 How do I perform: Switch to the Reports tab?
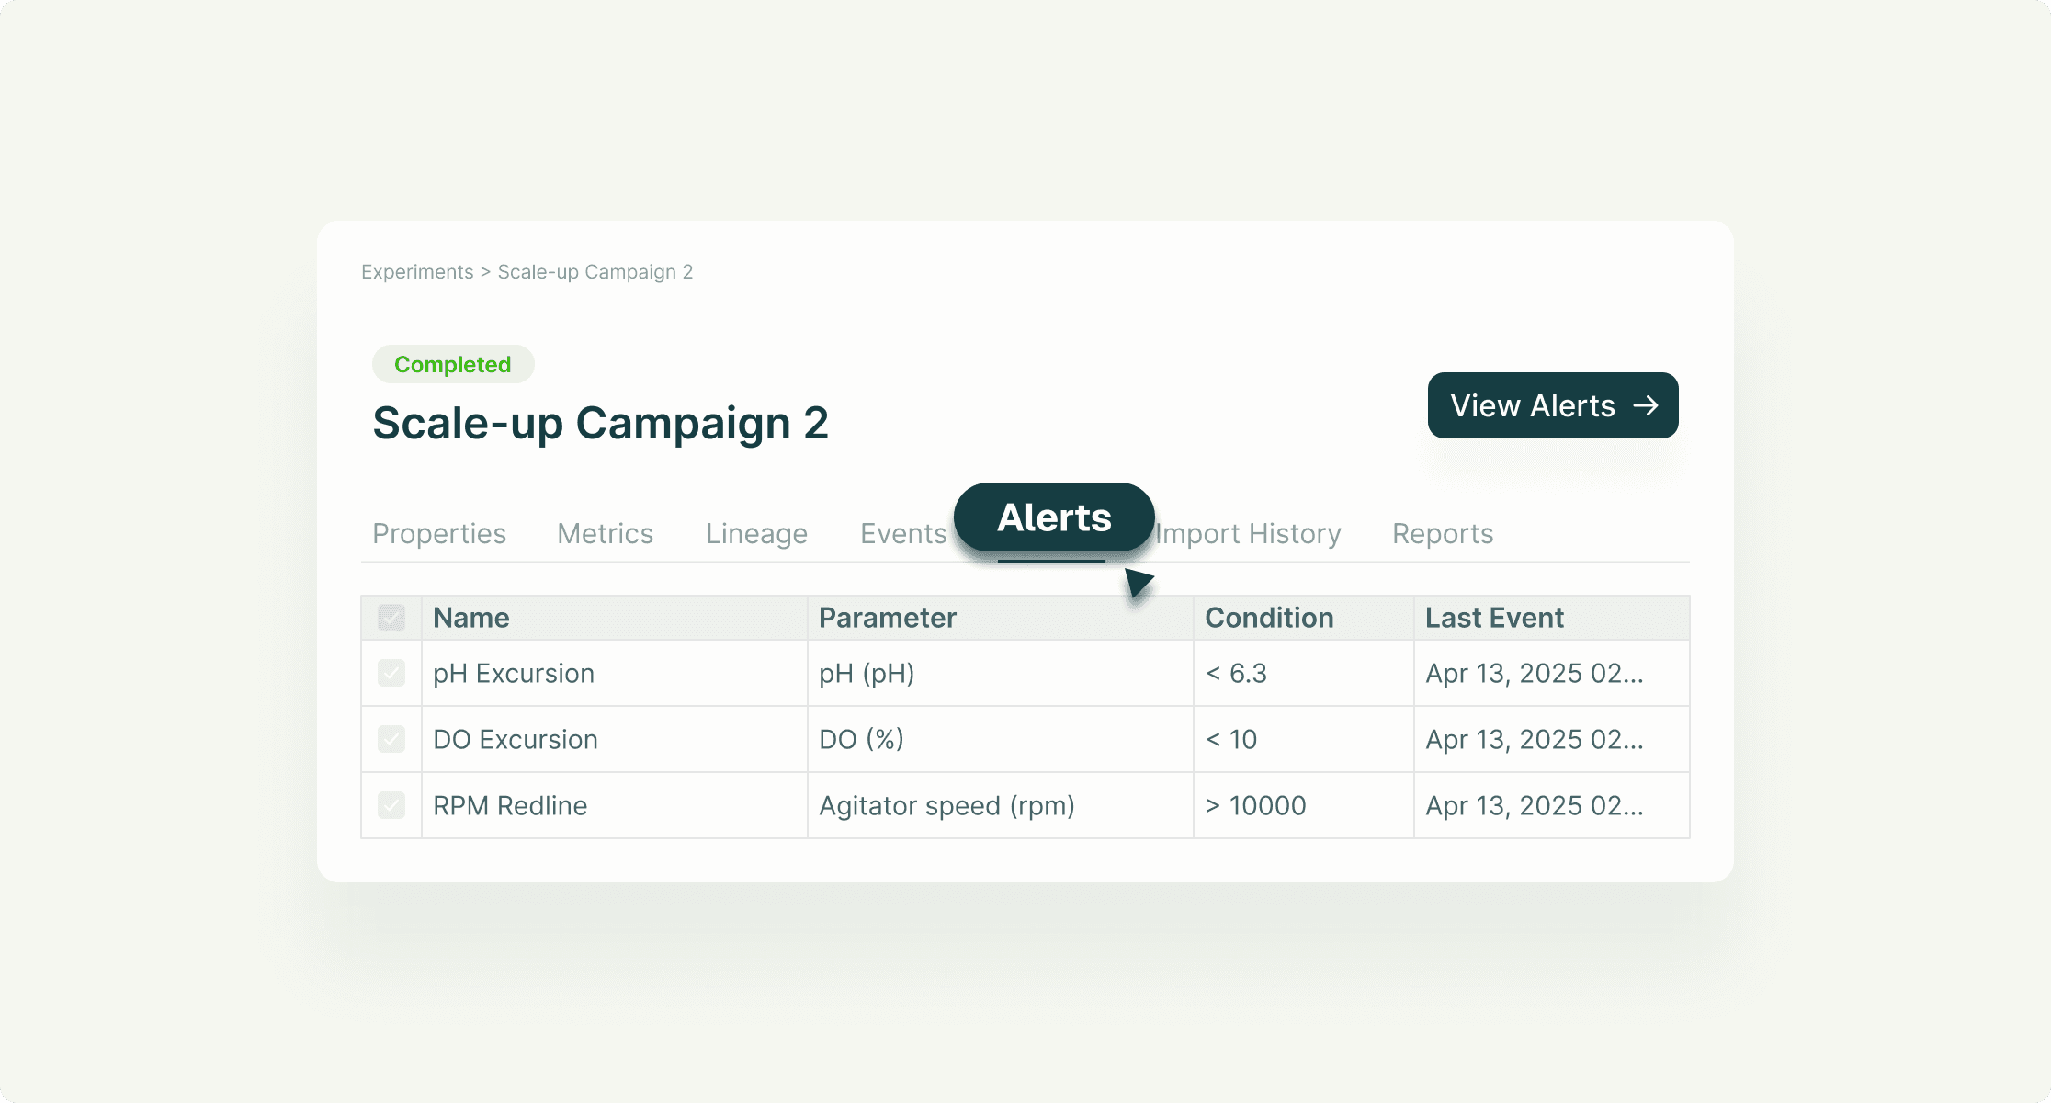(x=1442, y=533)
